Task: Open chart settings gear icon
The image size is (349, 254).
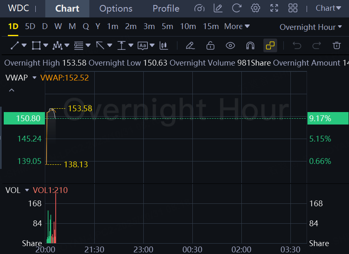Action: tap(256, 8)
